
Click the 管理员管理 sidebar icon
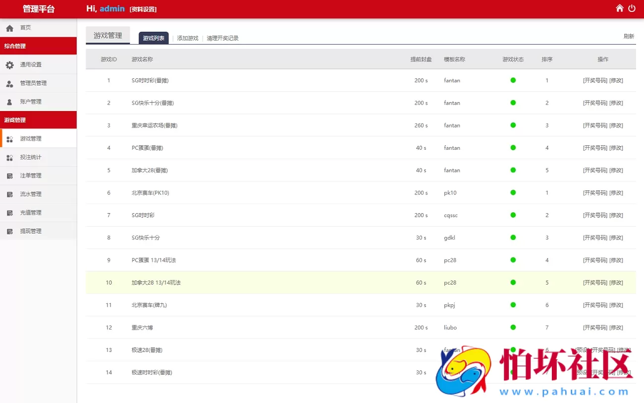pyautogui.click(x=9, y=84)
